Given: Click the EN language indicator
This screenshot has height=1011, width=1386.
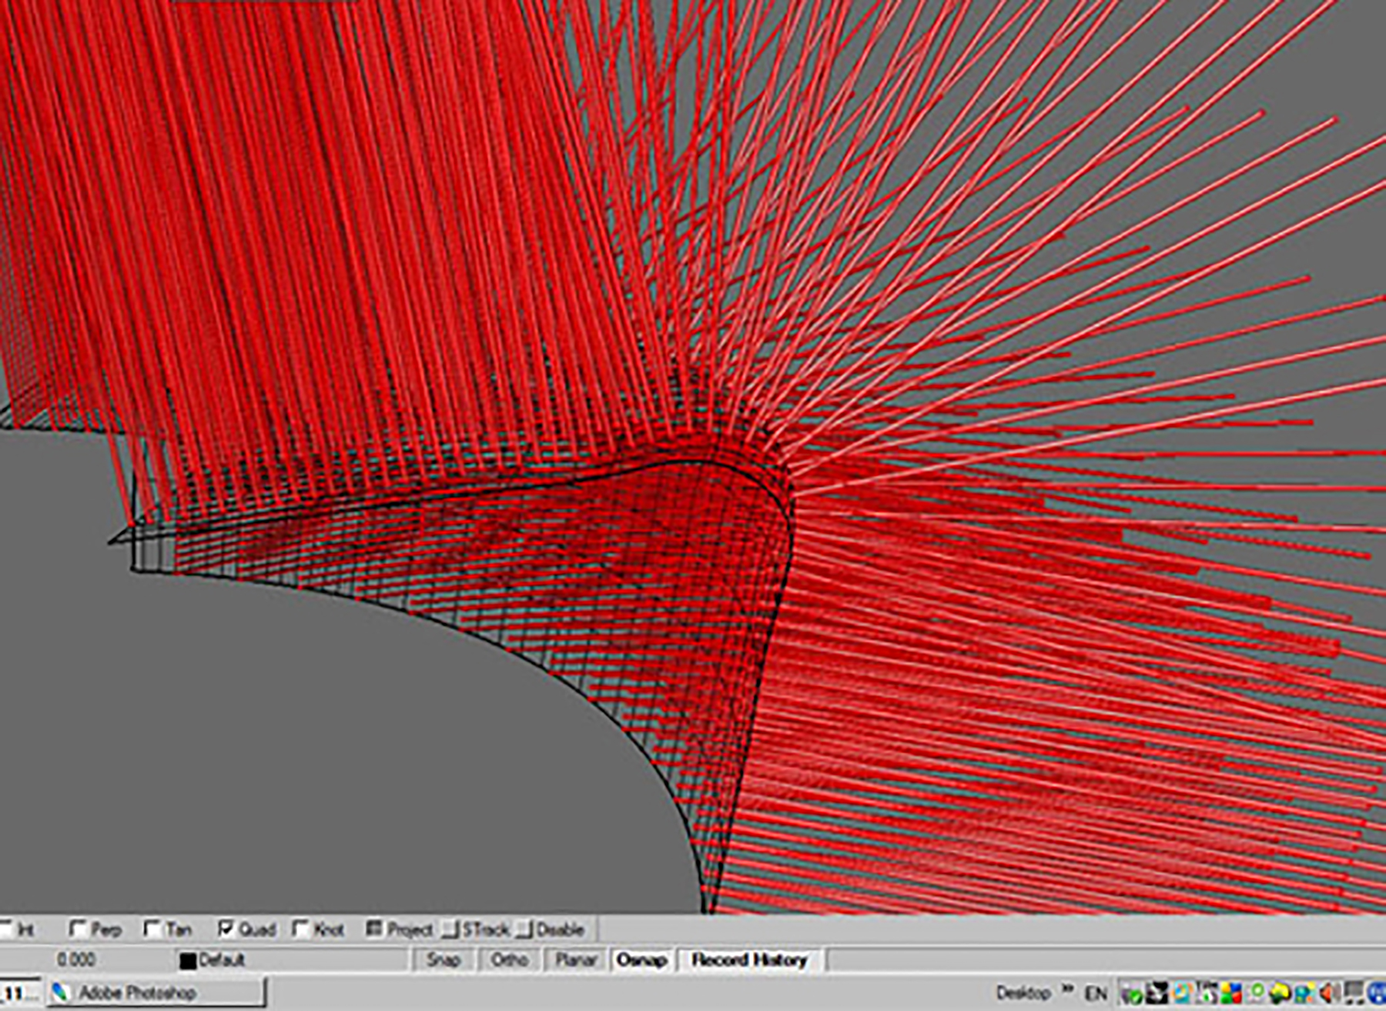Looking at the screenshot, I should click(1096, 993).
